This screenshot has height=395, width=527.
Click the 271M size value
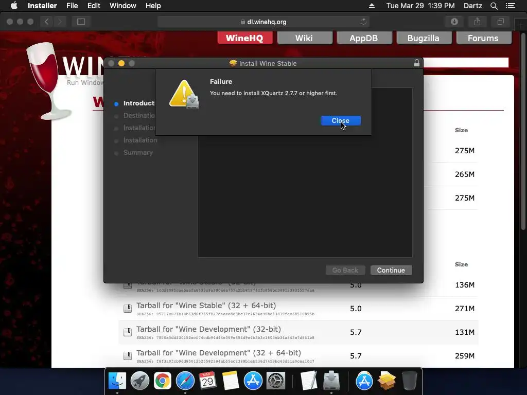(x=465, y=309)
